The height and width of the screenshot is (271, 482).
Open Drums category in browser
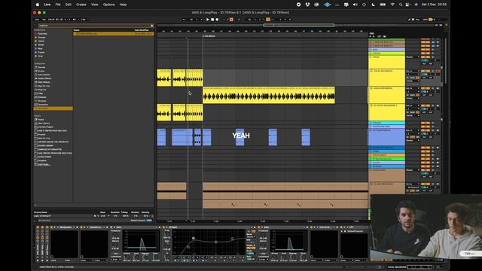click(41, 71)
